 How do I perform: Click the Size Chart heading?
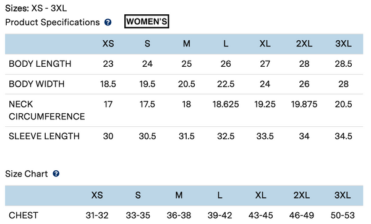[26, 174]
